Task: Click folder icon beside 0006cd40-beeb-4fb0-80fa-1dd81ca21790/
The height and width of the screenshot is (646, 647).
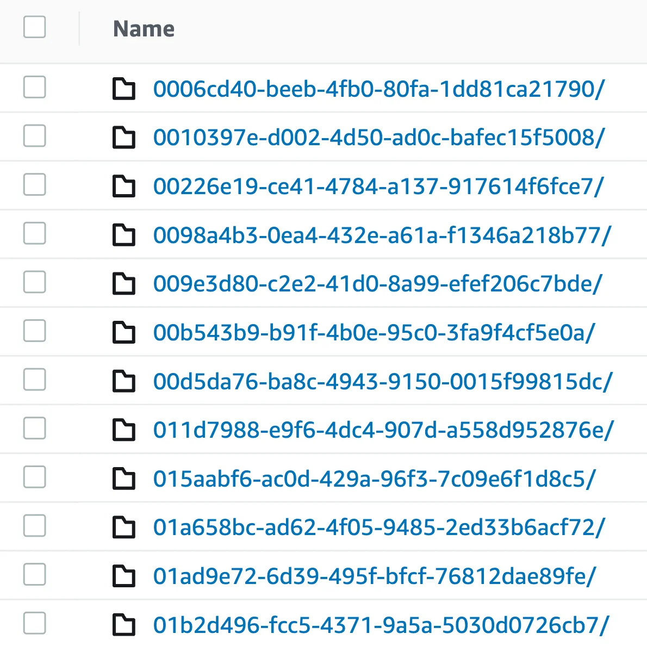Action: click(123, 89)
